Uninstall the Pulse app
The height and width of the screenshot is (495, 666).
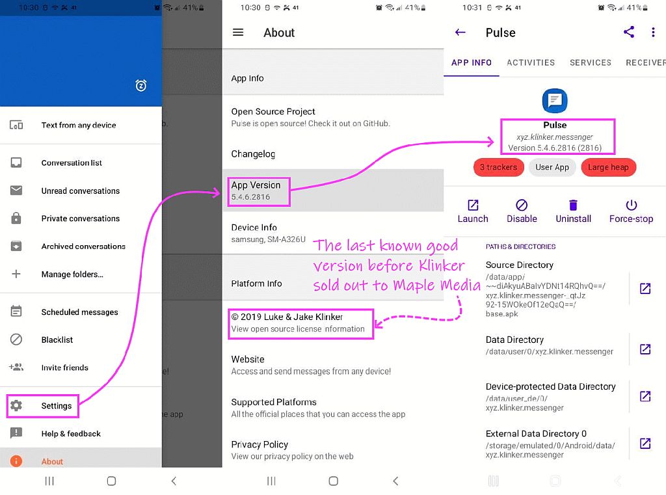[574, 211]
